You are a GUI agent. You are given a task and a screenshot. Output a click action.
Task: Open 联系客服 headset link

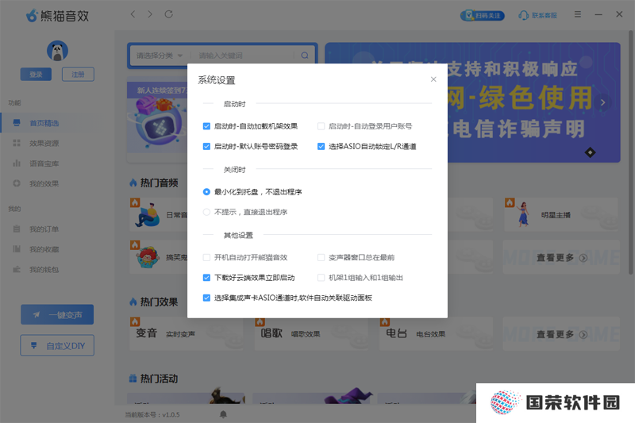click(x=538, y=15)
